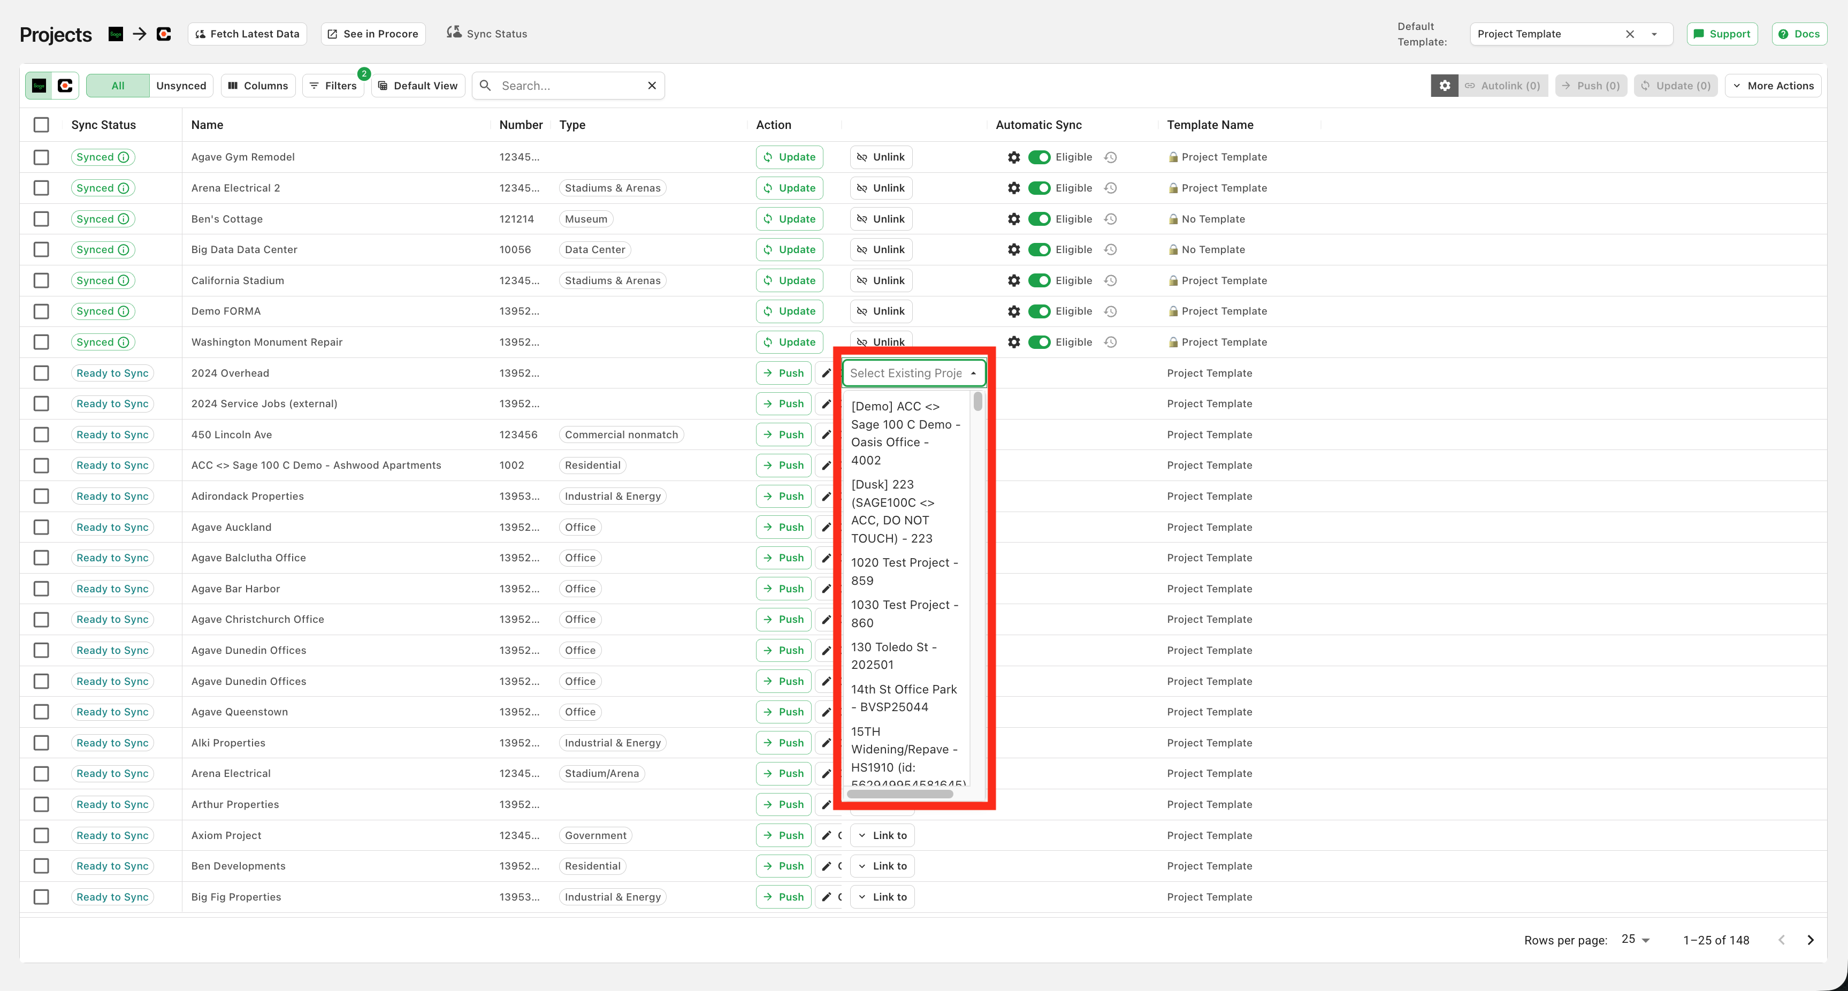Click the lock icon on Agave Gym Remodel template
The image size is (1848, 991).
1173,157
